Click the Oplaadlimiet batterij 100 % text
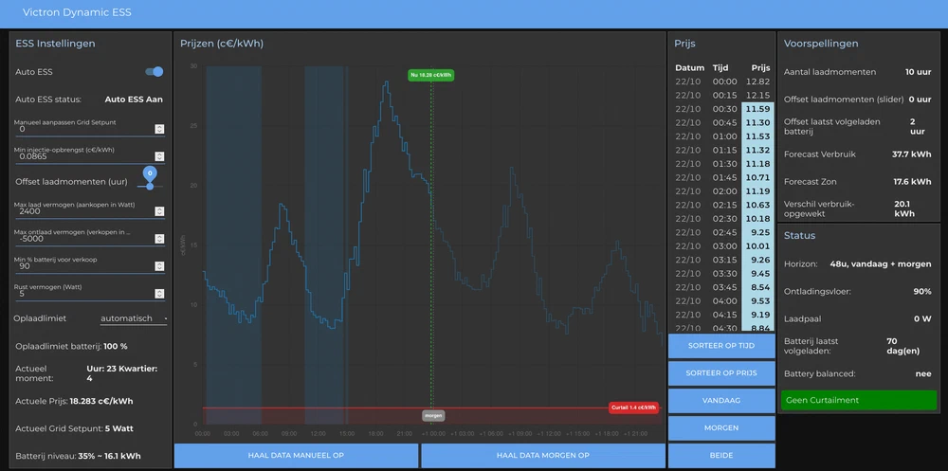This screenshot has height=471, width=948. pos(71,347)
